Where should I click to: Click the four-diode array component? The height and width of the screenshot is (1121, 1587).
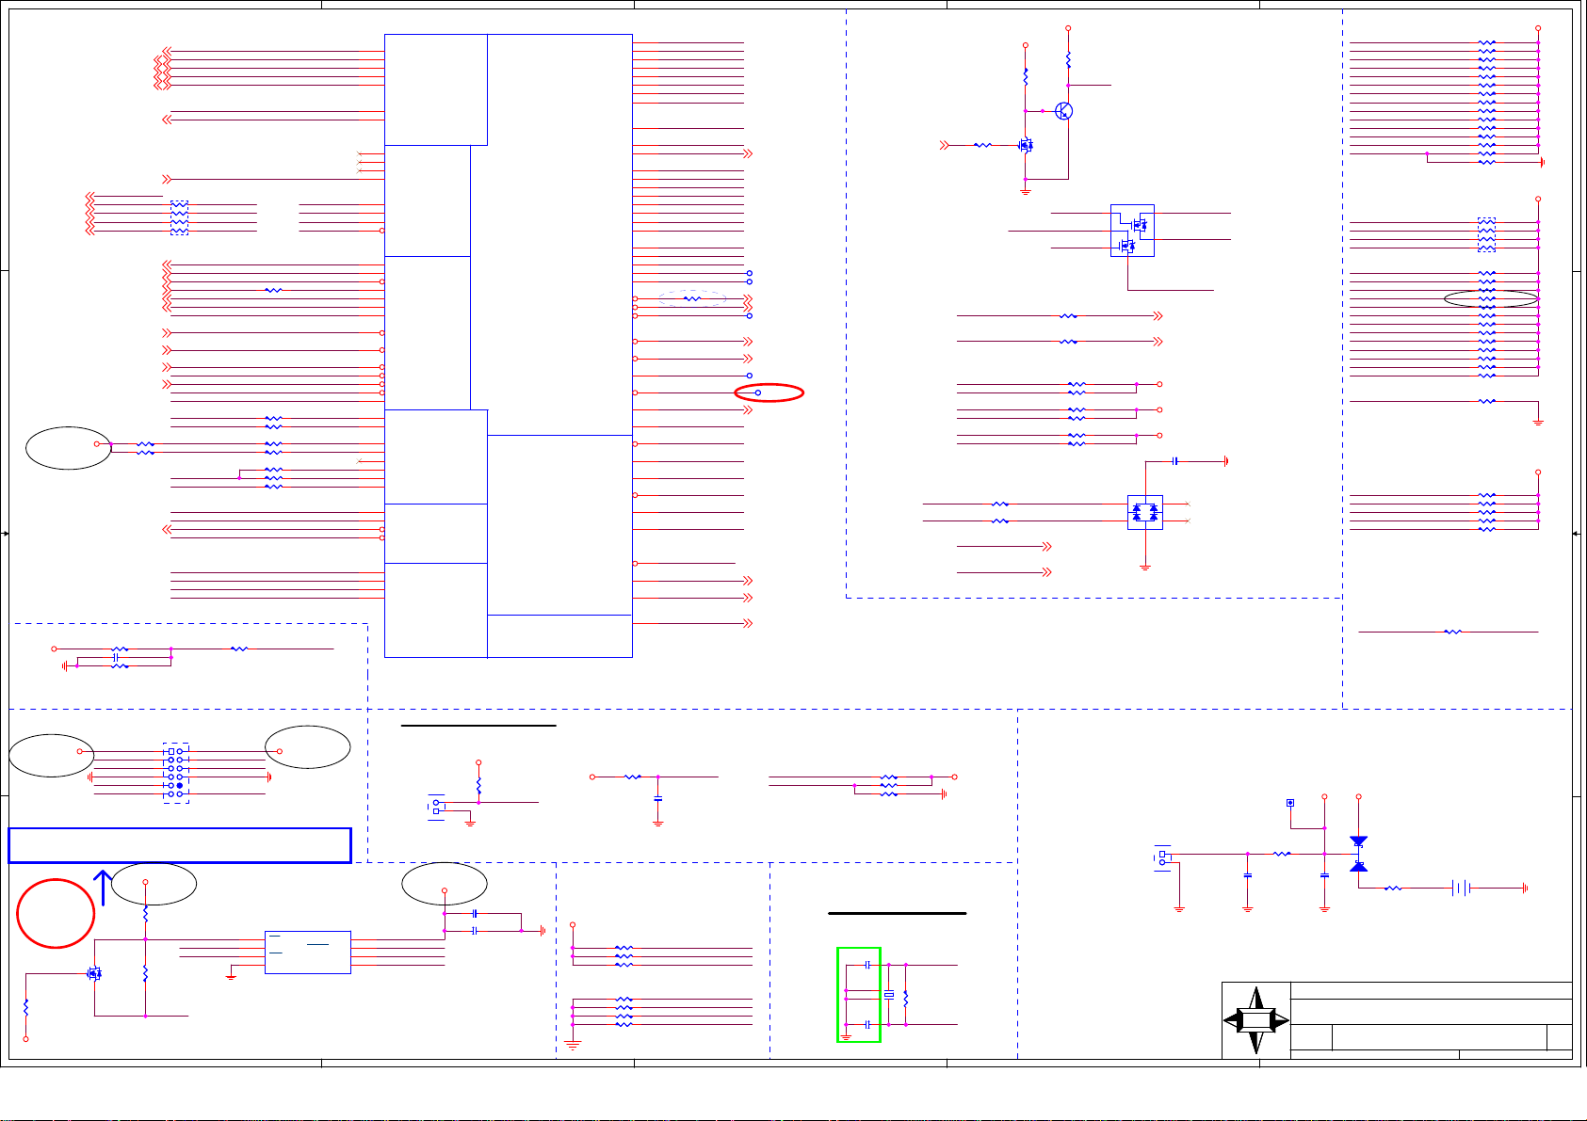click(x=1145, y=512)
